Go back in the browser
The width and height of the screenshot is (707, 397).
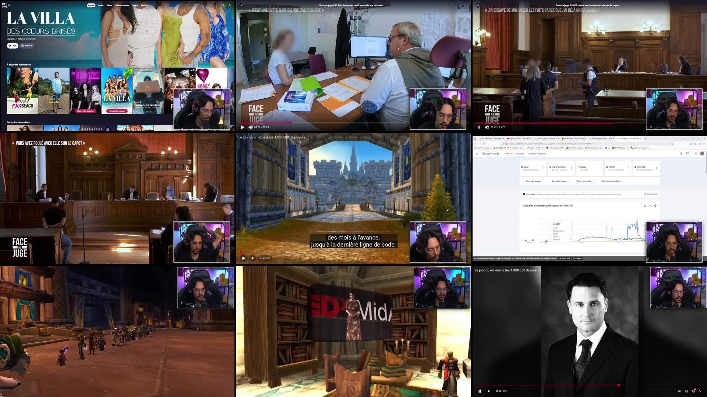pyautogui.click(x=475, y=144)
